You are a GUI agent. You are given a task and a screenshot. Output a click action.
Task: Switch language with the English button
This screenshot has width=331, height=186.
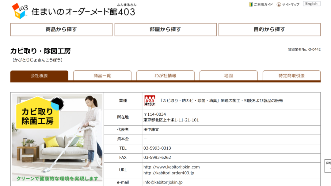(x=312, y=4)
